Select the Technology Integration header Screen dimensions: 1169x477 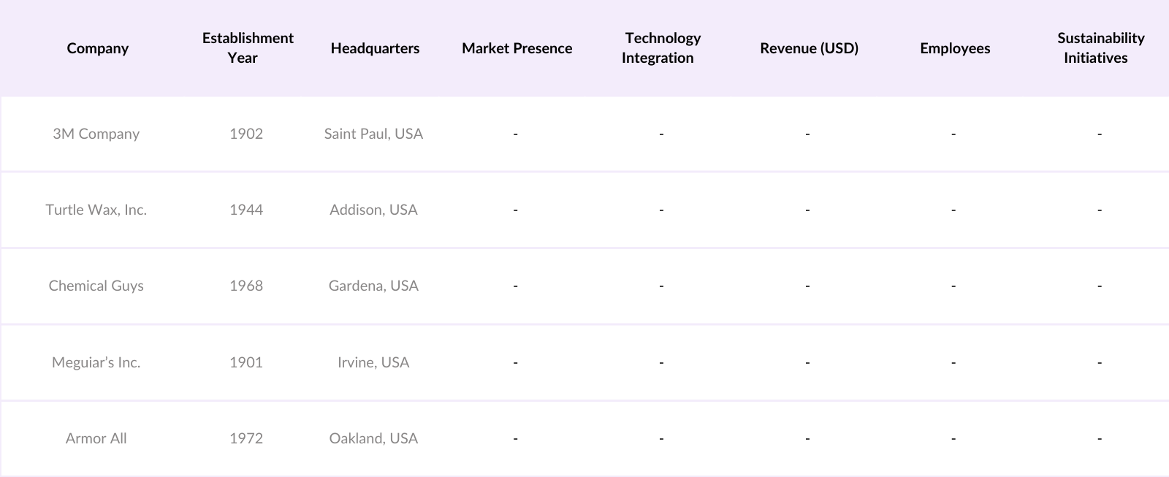tap(662, 48)
